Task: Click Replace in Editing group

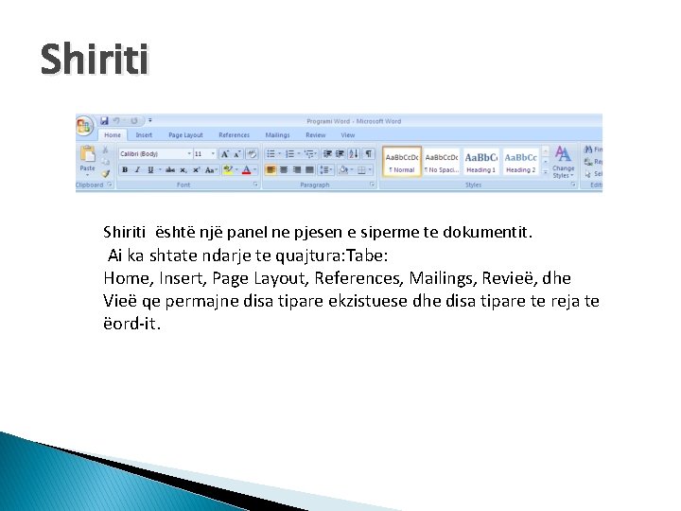Action: point(593,162)
